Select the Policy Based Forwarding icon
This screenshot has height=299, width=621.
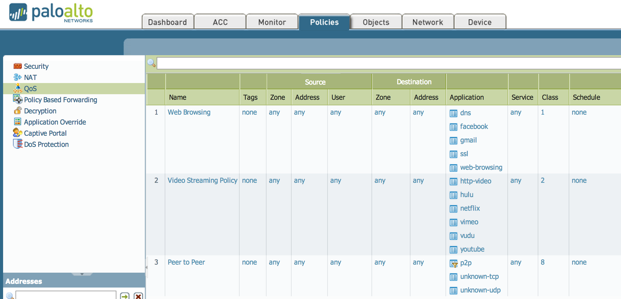pos(18,99)
